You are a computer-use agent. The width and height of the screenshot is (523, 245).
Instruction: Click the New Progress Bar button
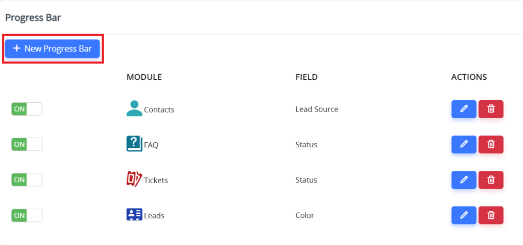click(53, 49)
